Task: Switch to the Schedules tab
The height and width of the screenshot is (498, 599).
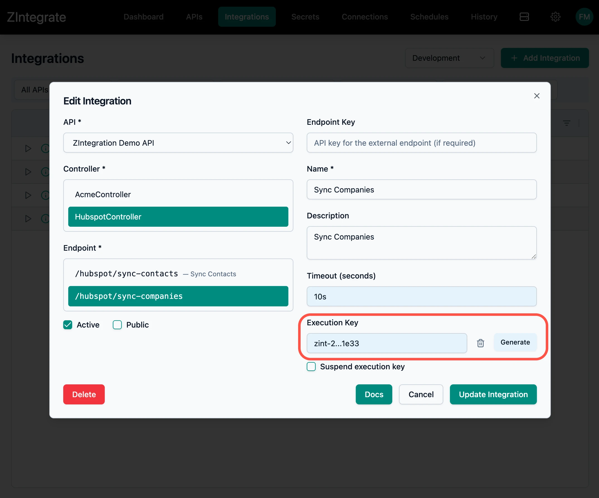Action: click(429, 17)
